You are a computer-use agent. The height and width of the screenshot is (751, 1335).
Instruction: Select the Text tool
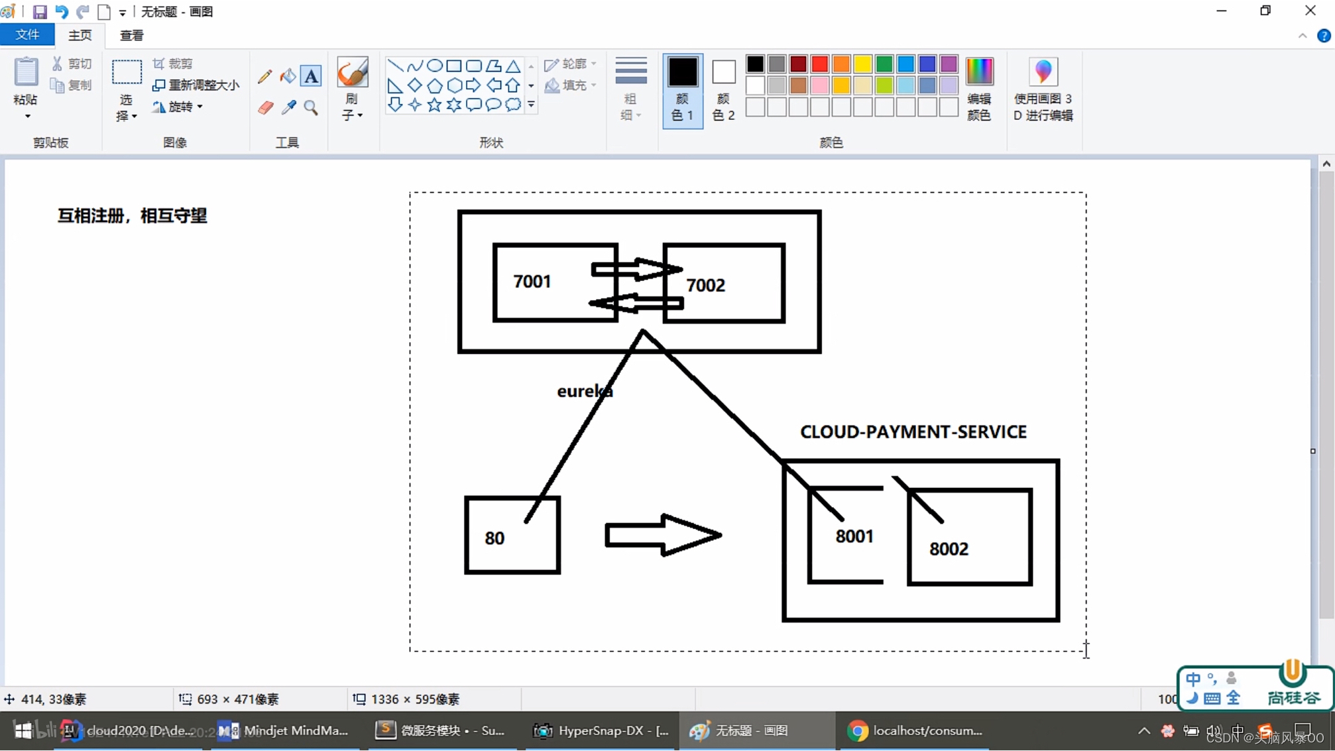(311, 76)
